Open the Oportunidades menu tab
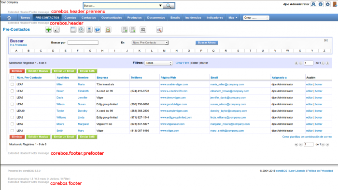Image resolution: width=338 pixels, height=190 pixels. coord(112,18)
